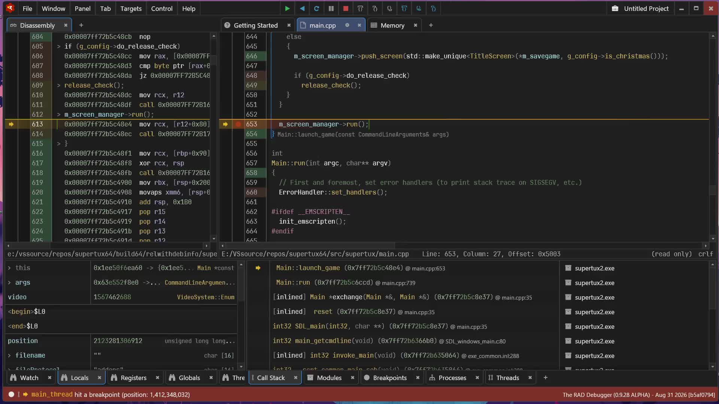Switch to the Memory tab

[392, 25]
